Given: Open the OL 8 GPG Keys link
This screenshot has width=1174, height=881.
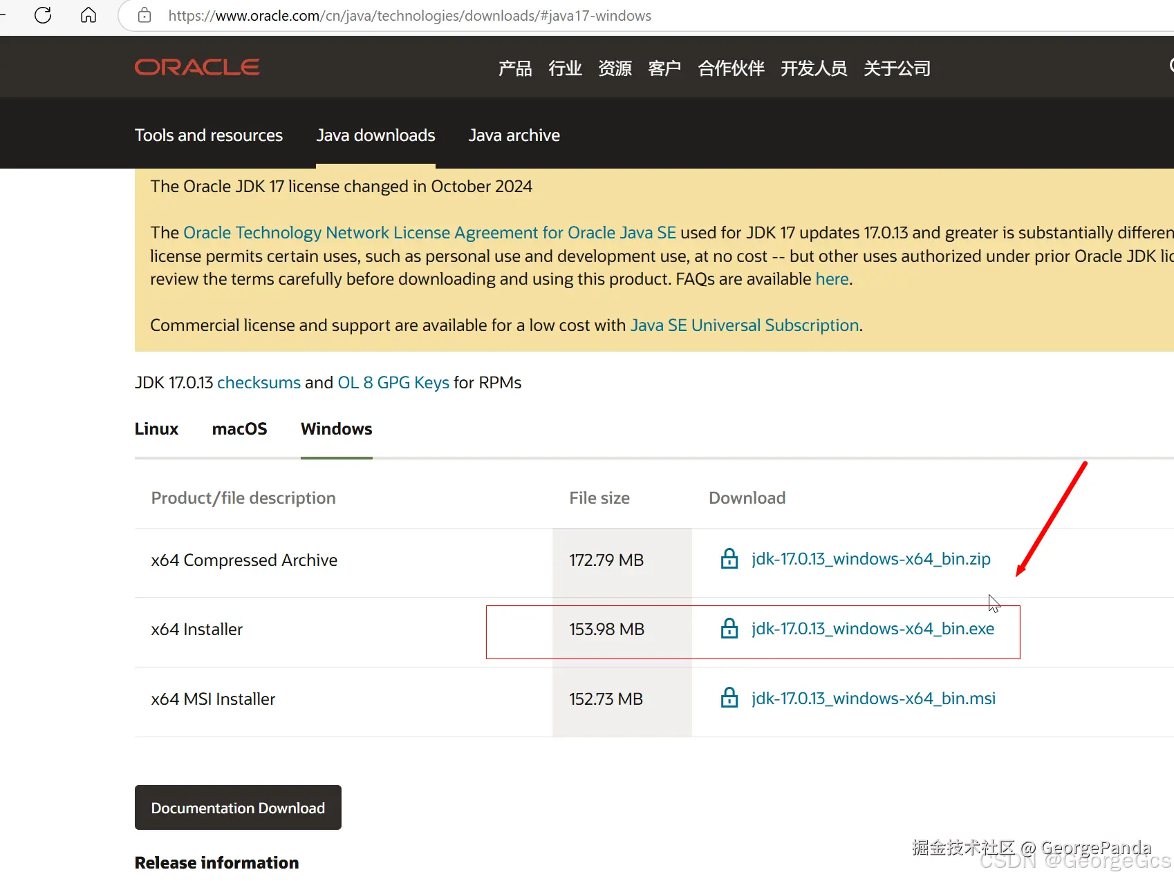Looking at the screenshot, I should pyautogui.click(x=393, y=383).
